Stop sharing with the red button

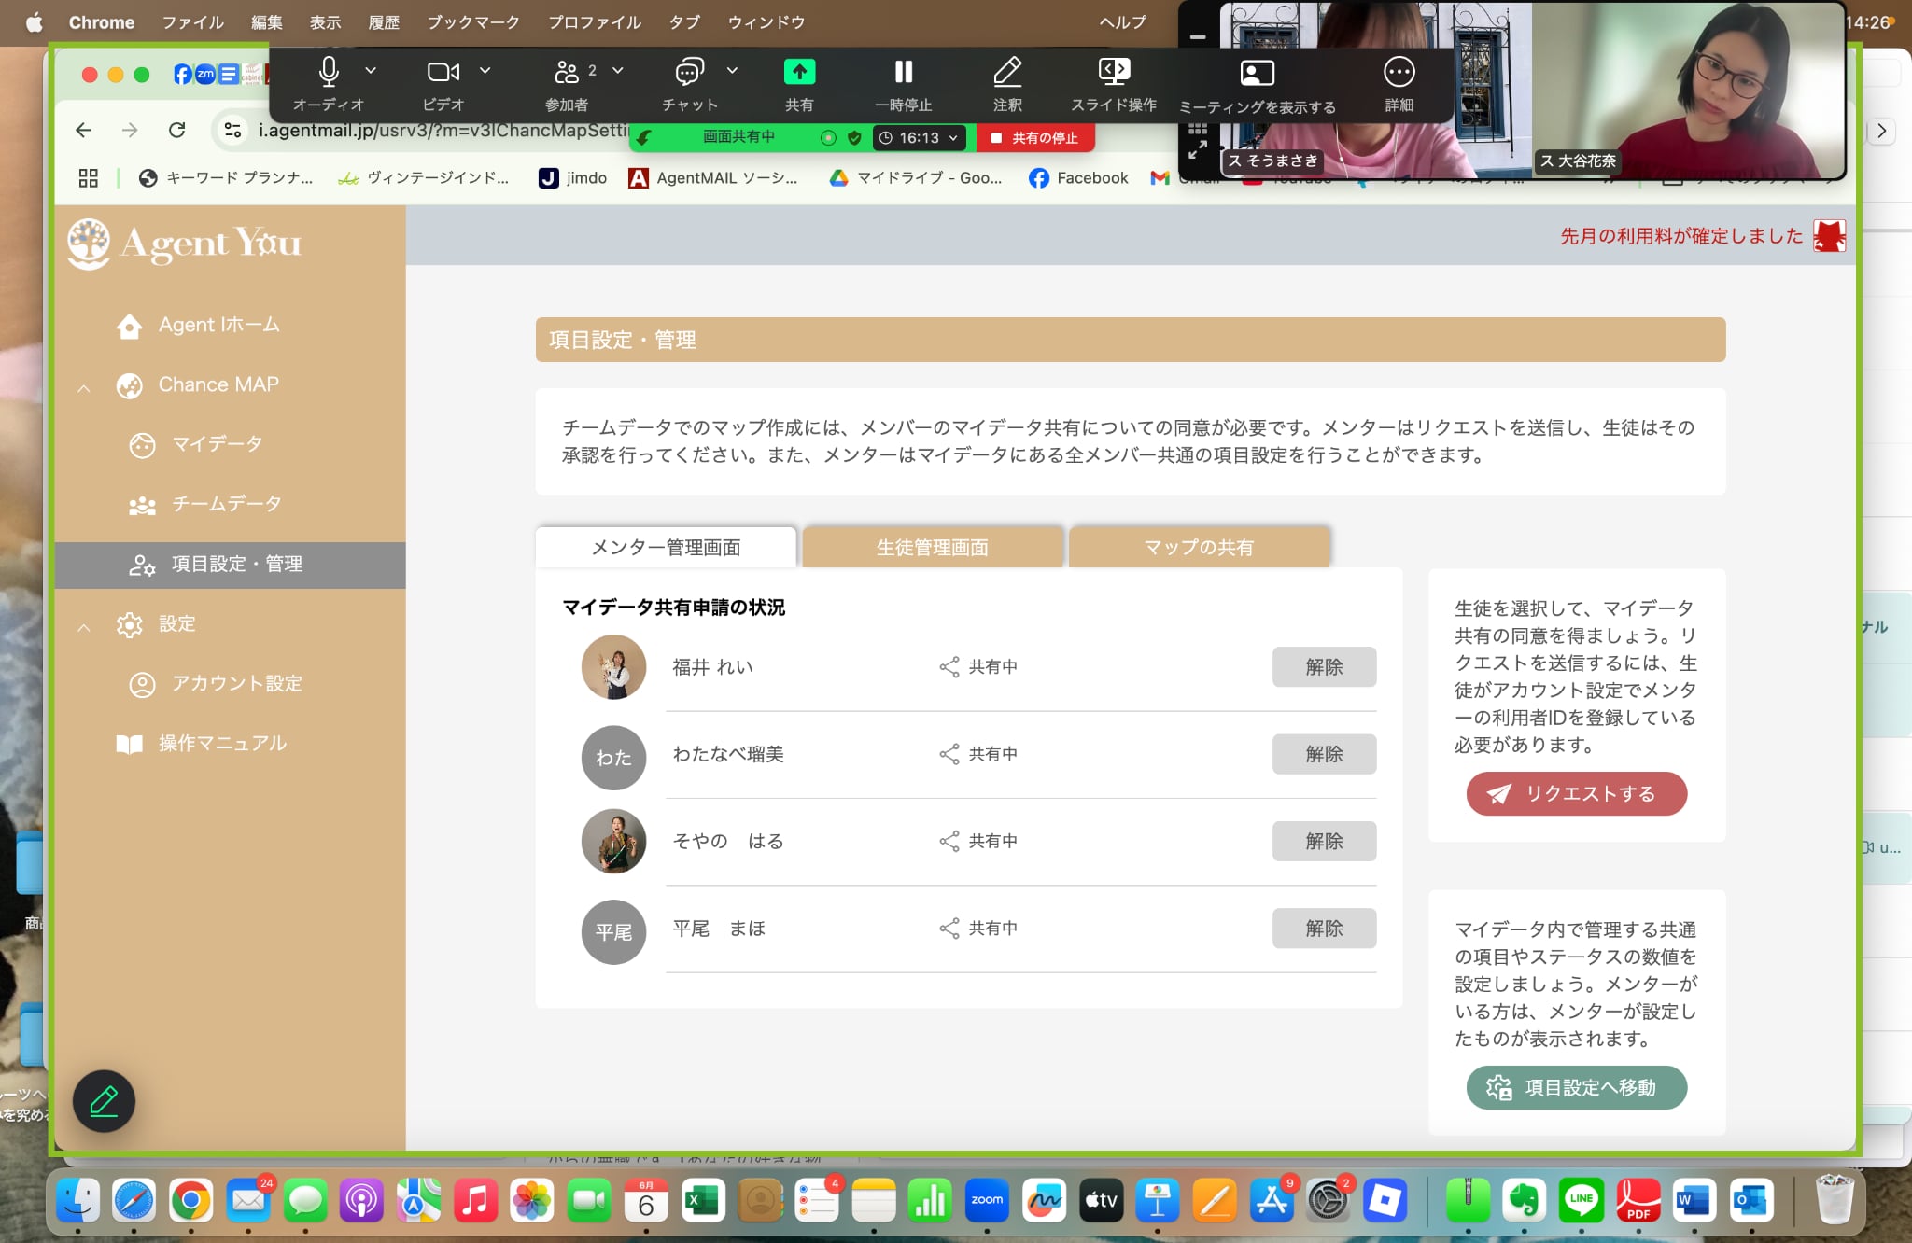pyautogui.click(x=1035, y=138)
